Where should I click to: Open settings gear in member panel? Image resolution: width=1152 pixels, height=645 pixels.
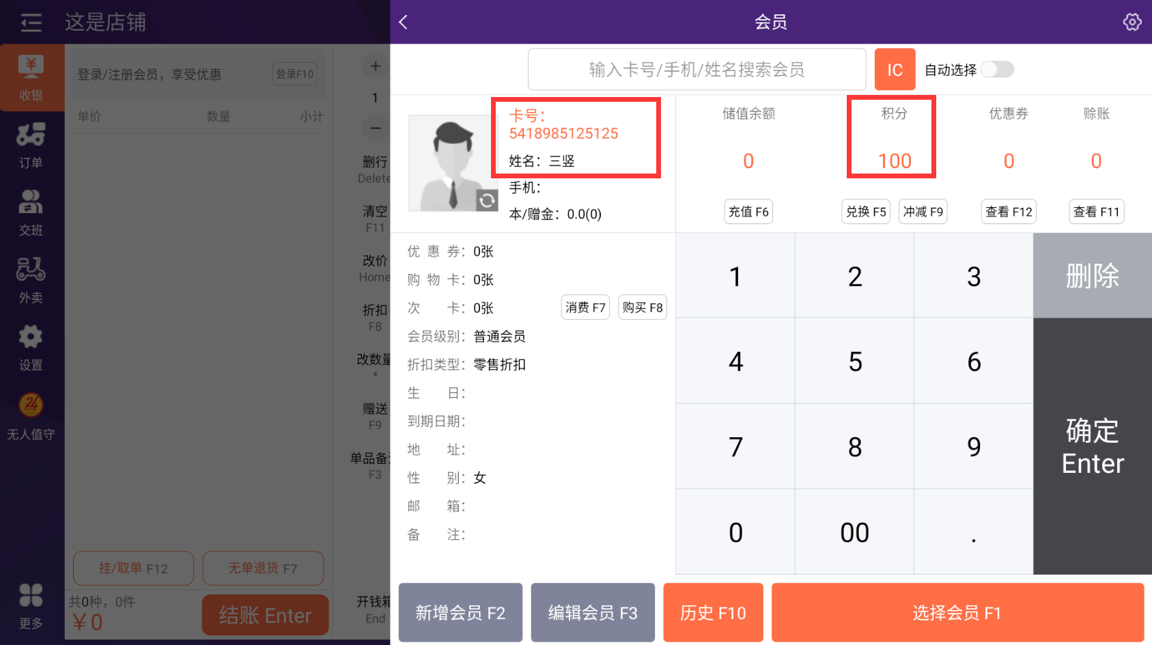point(1132,23)
